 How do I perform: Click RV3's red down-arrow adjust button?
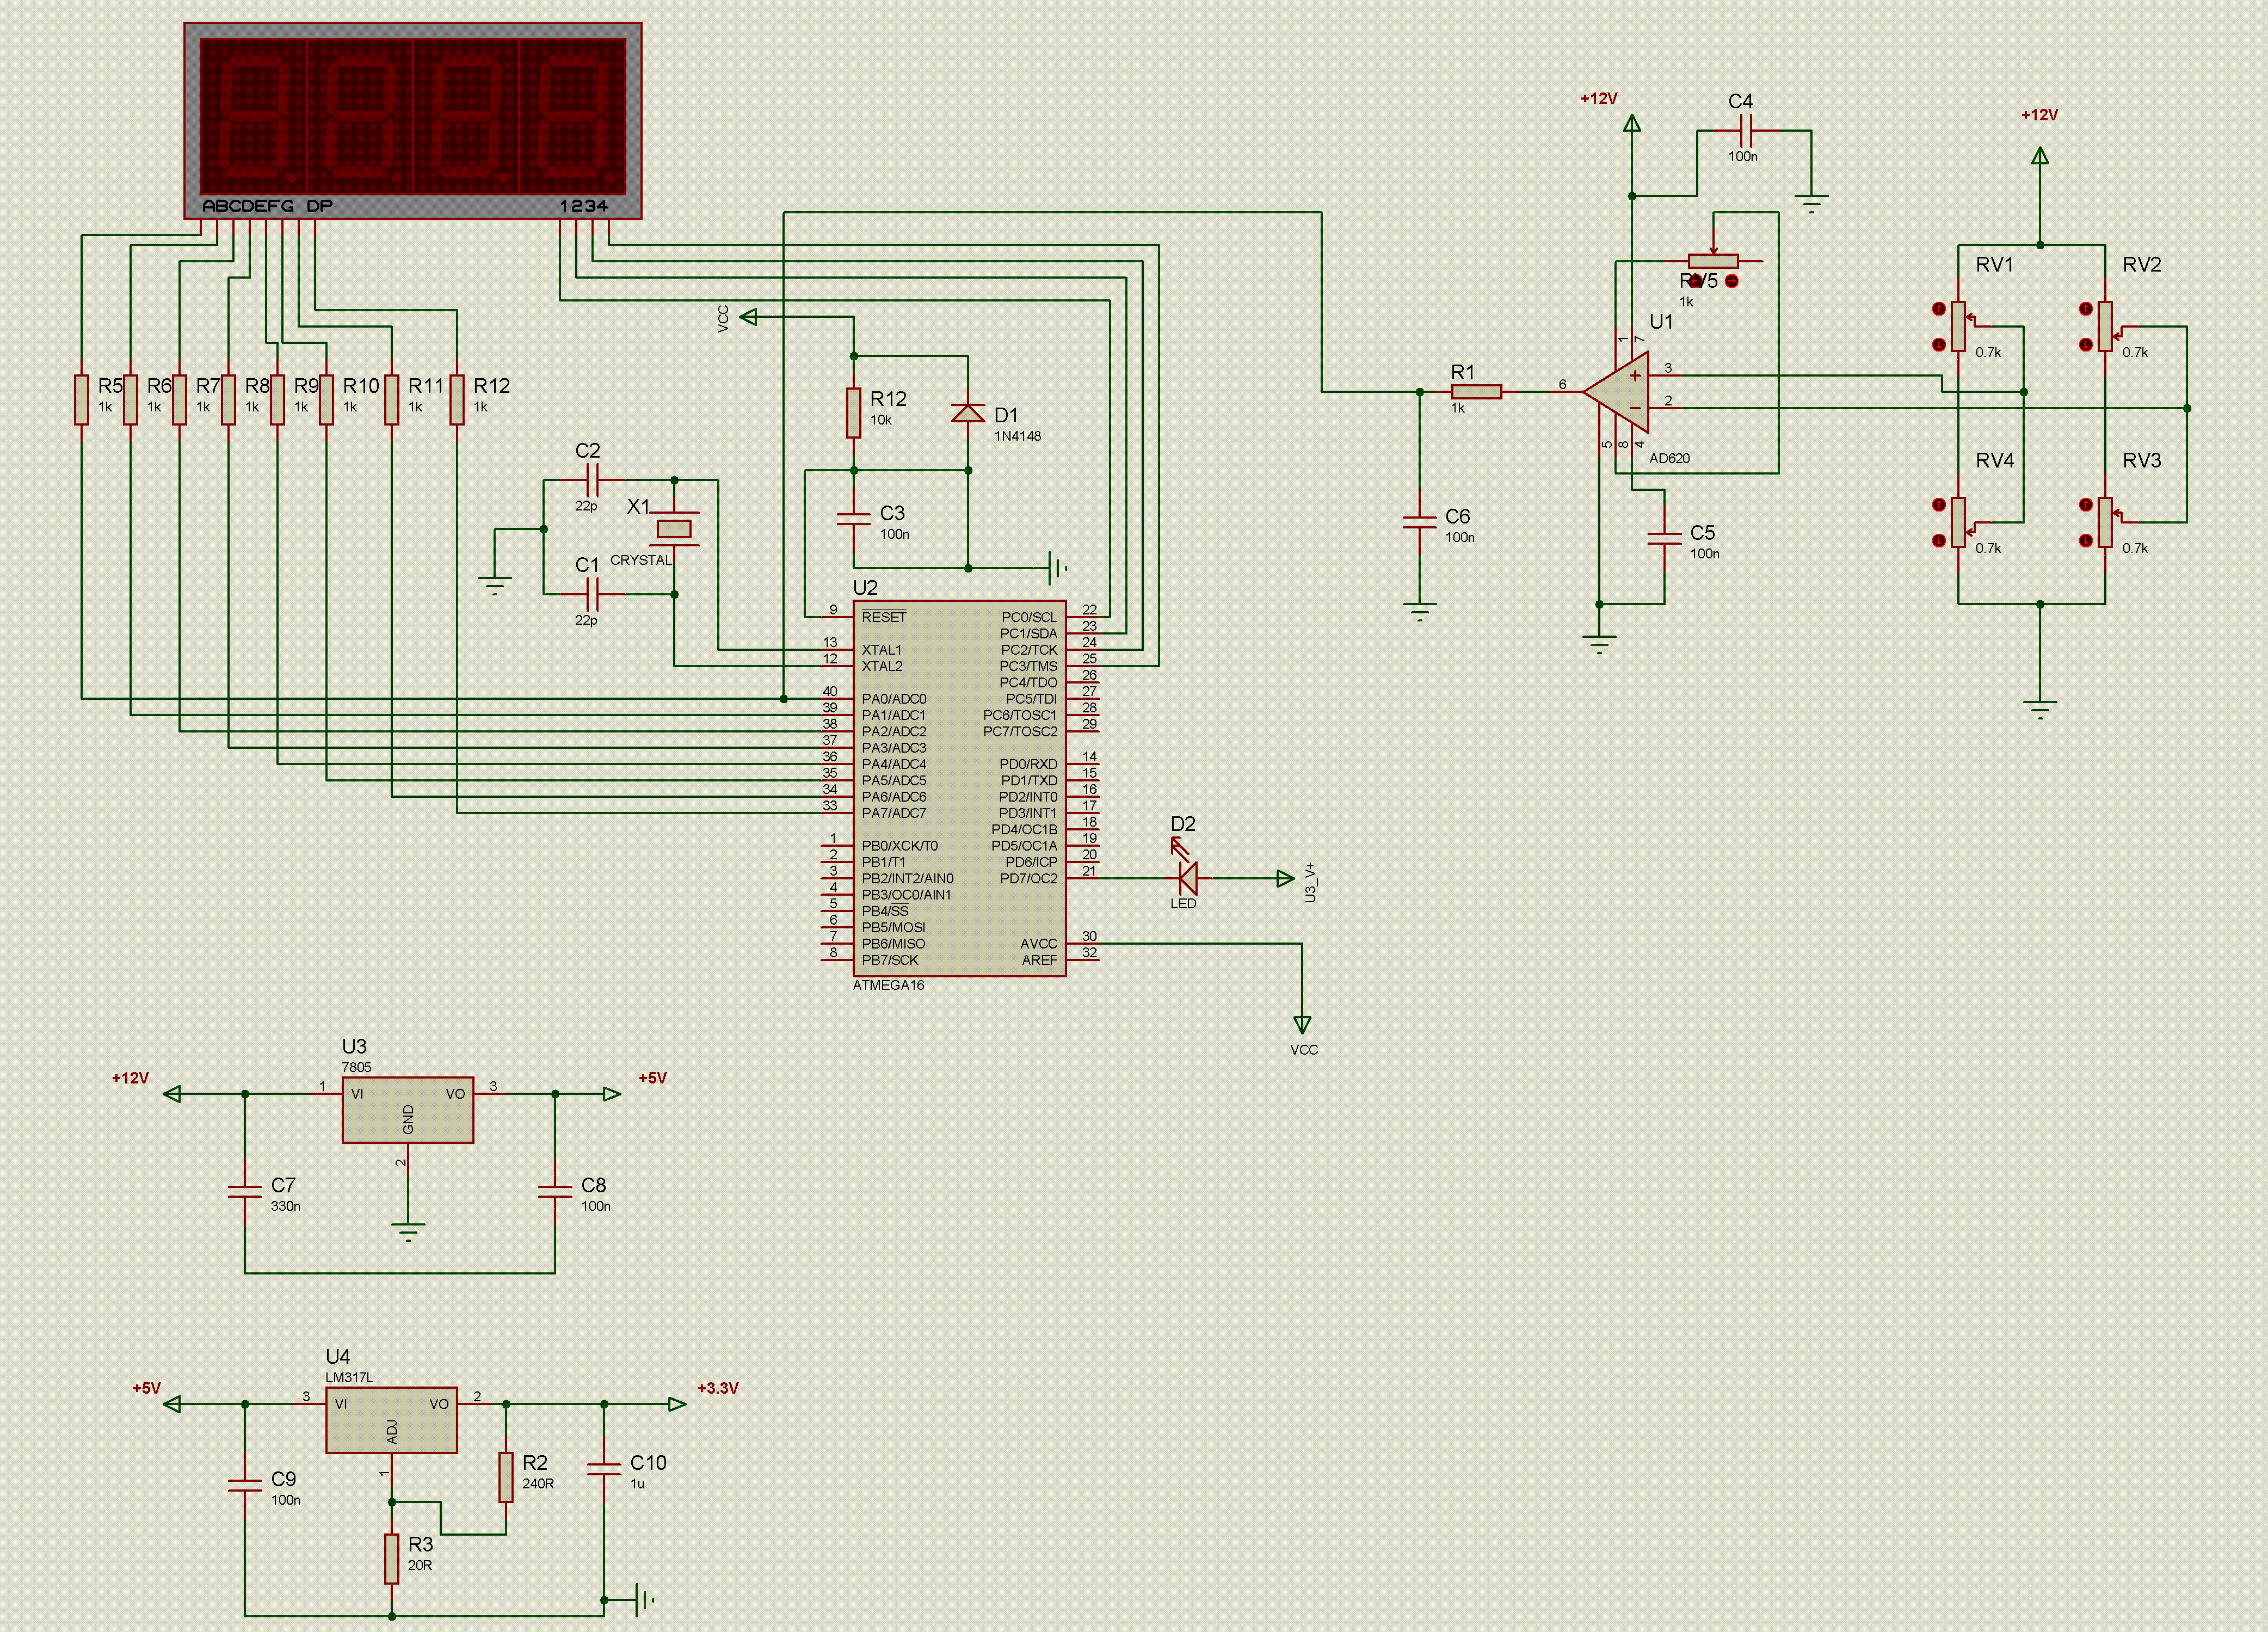pyautogui.click(x=2086, y=541)
